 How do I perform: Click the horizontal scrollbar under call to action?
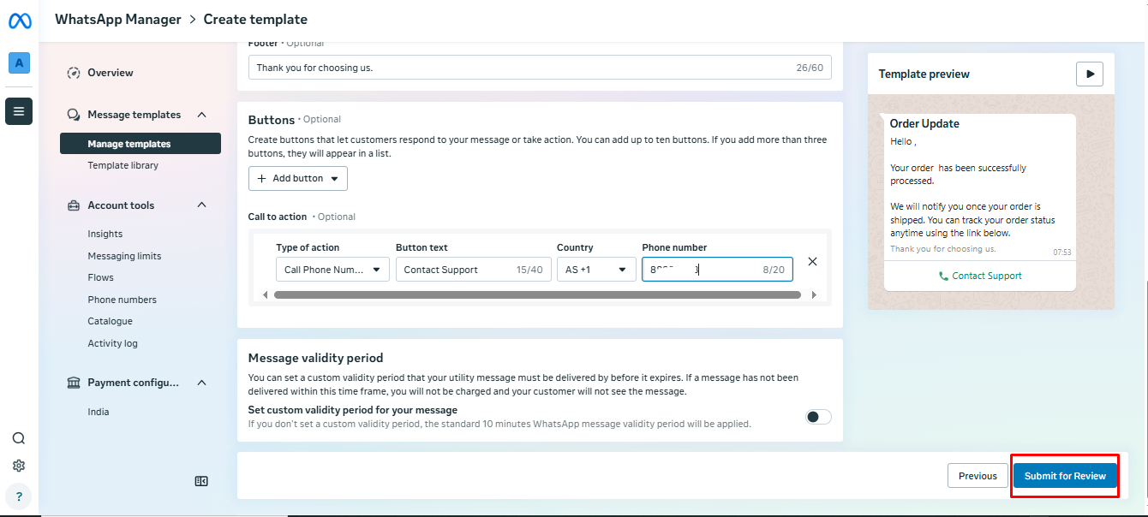(x=537, y=294)
